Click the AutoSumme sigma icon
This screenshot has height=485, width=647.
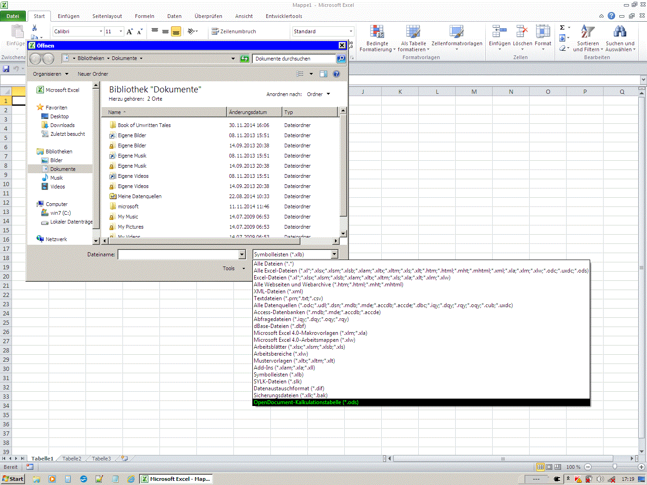563,27
